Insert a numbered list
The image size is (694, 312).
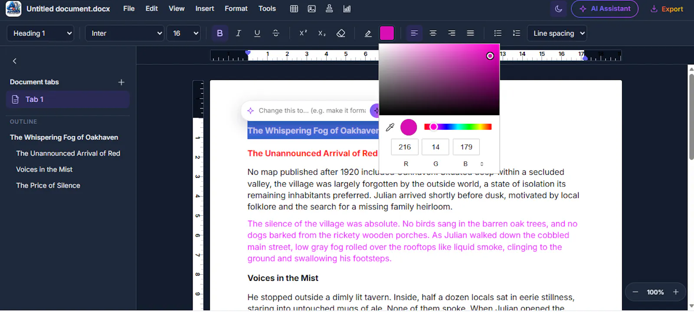coord(516,33)
